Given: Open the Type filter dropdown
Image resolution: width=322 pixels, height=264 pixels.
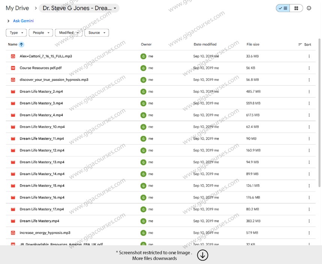Looking at the screenshot, I should (x=17, y=33).
